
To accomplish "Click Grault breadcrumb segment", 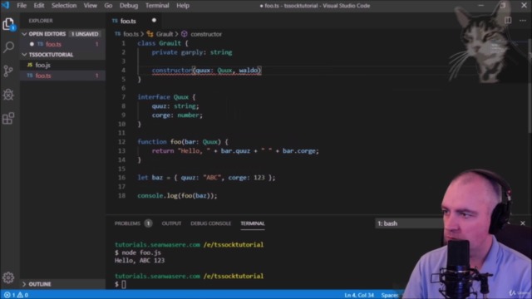I will tap(165, 34).
